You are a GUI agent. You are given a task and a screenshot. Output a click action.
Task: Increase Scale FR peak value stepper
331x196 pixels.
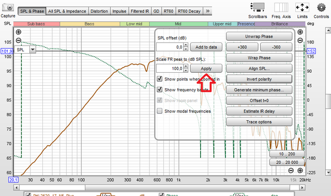click(x=186, y=67)
